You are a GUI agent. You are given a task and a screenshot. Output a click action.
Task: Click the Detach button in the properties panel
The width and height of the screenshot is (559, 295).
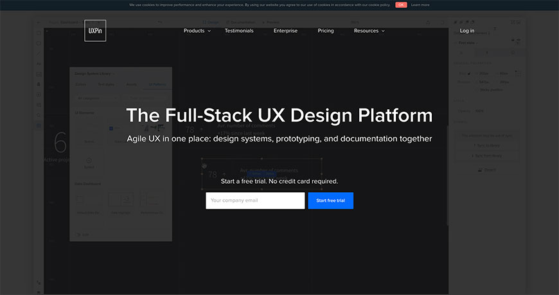[x=488, y=170]
